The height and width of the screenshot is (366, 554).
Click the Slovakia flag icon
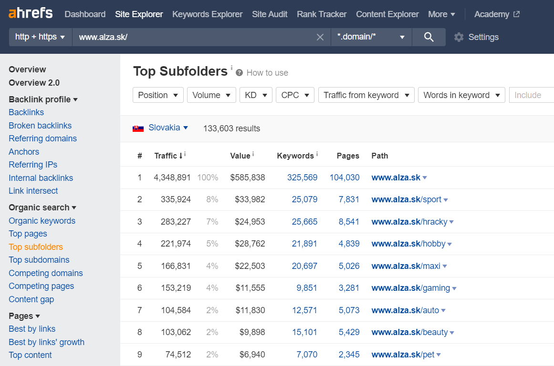coord(138,128)
